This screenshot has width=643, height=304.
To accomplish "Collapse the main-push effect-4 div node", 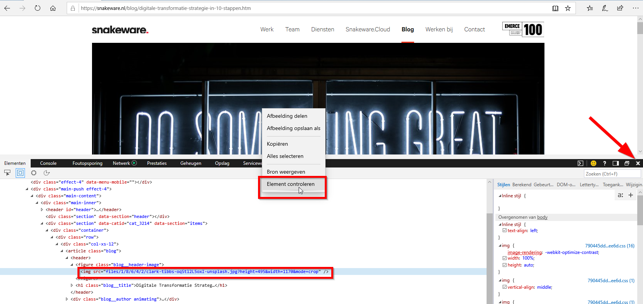I will (x=27, y=189).
